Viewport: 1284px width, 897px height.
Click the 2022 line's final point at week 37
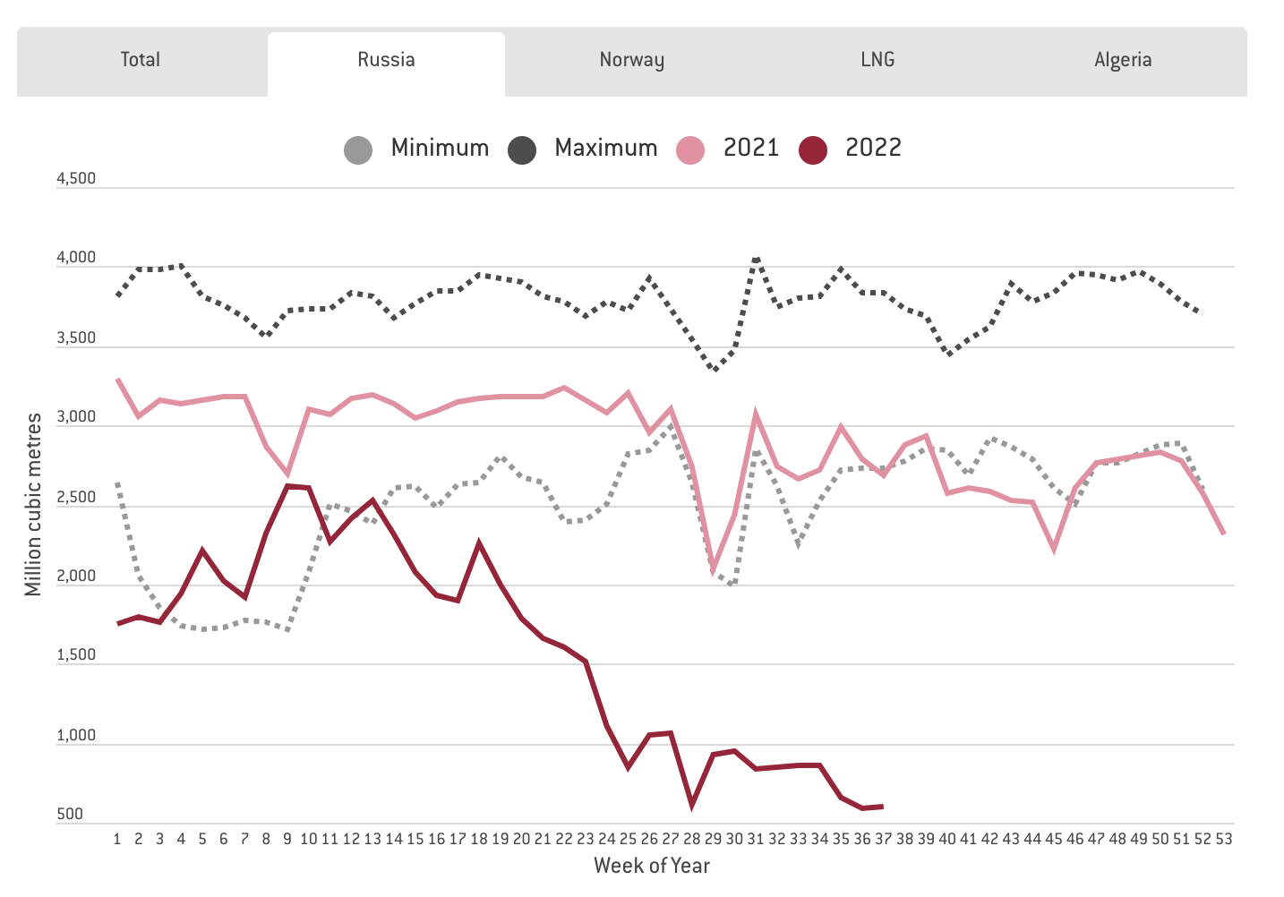point(883,807)
